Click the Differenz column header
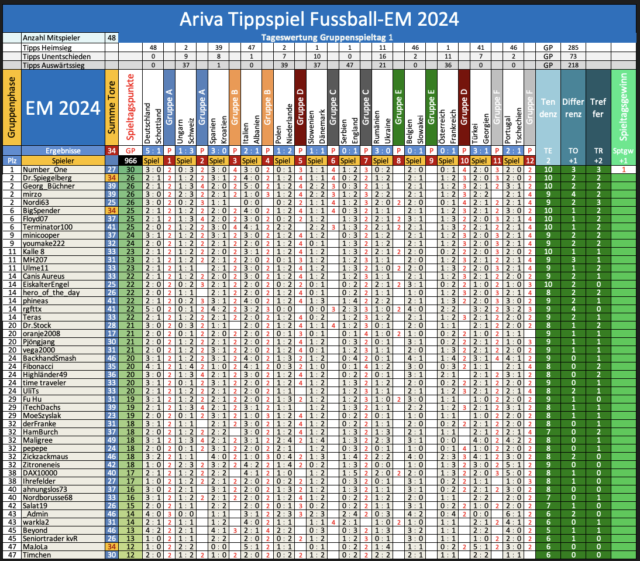Viewport: 640px width, 561px height. (x=573, y=107)
